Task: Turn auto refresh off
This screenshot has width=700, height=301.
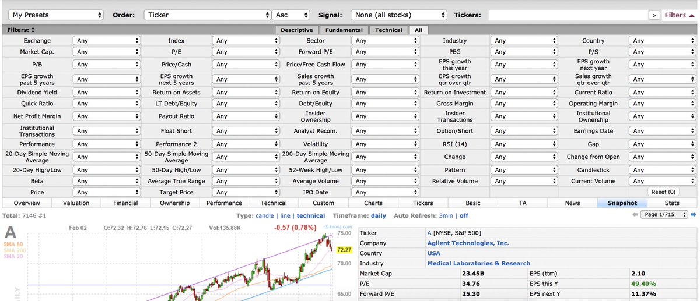Action: 464,215
